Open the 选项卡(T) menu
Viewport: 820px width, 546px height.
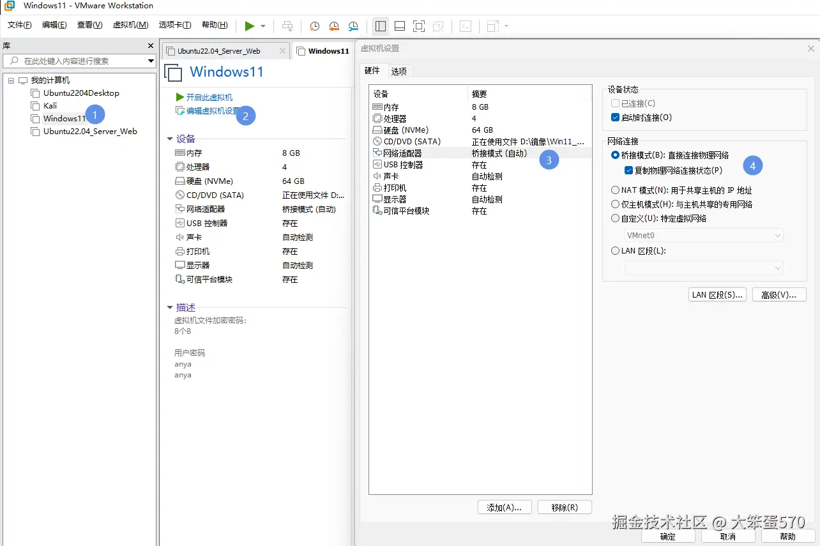(x=175, y=25)
